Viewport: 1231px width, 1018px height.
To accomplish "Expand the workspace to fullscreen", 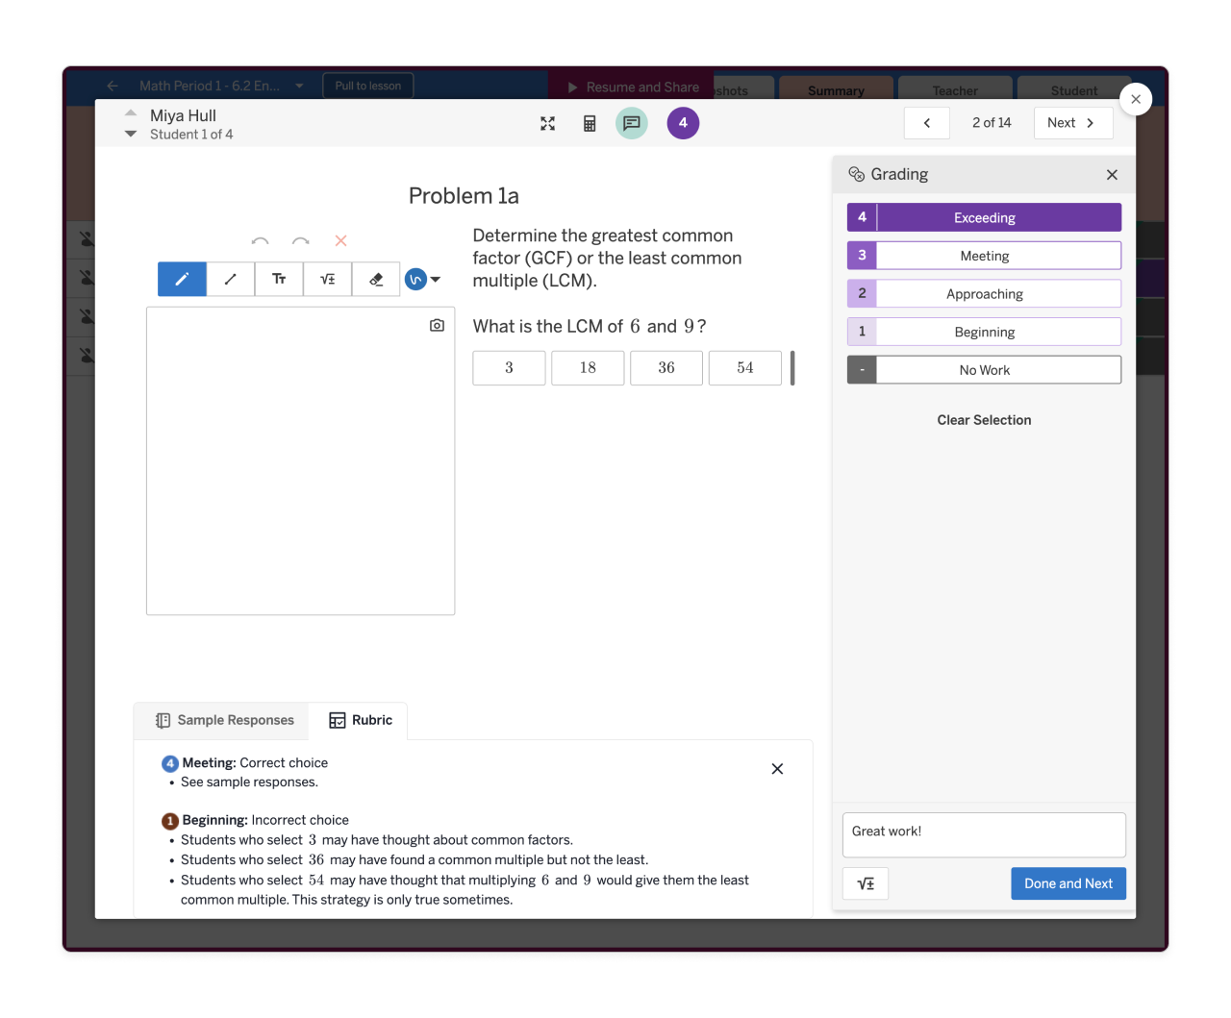I will 547,123.
